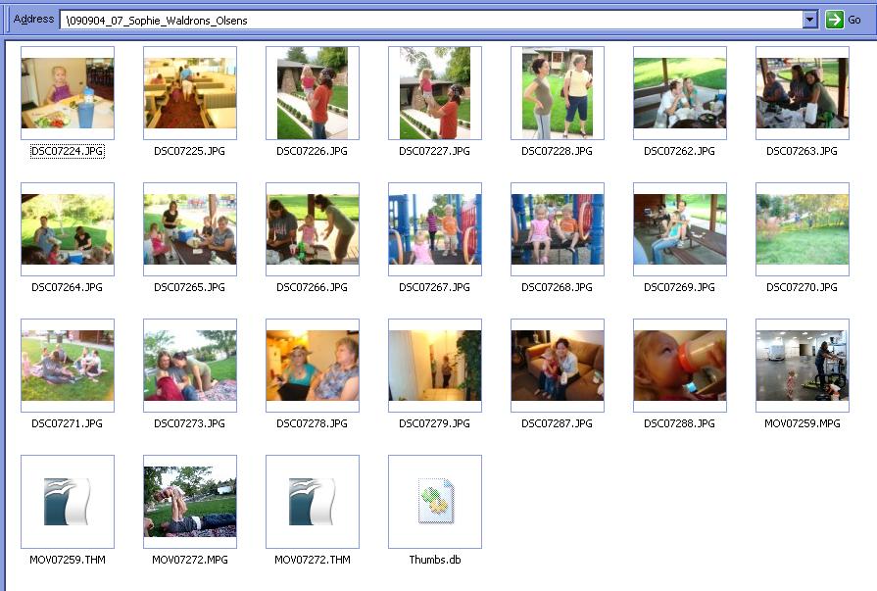Select the DSC07267.JPG playground thumbnail
Viewport: 877px width, 591px height.
point(435,229)
